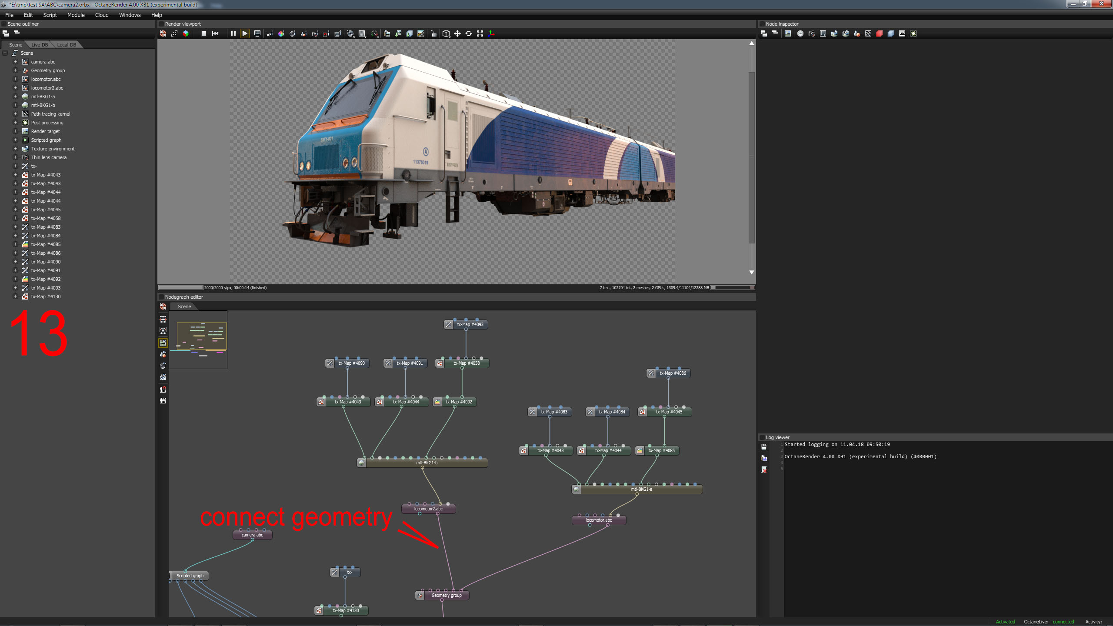This screenshot has width=1113, height=626.
Task: Click the nodegraph minimap thumbnail
Action: pos(198,340)
